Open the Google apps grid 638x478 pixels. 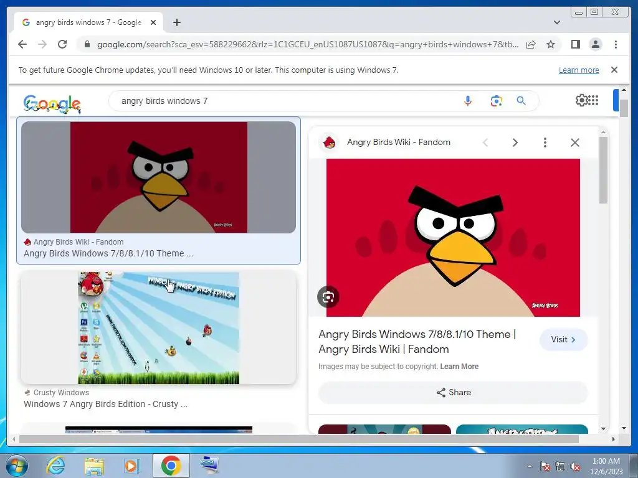(593, 100)
